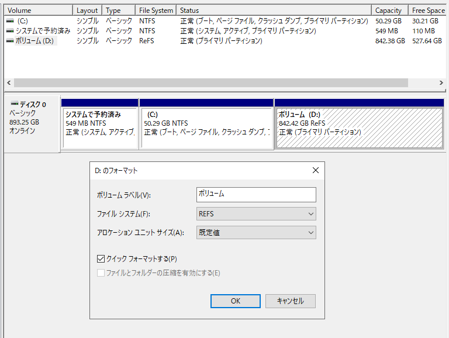Confirm the format with OK button

[236, 301]
